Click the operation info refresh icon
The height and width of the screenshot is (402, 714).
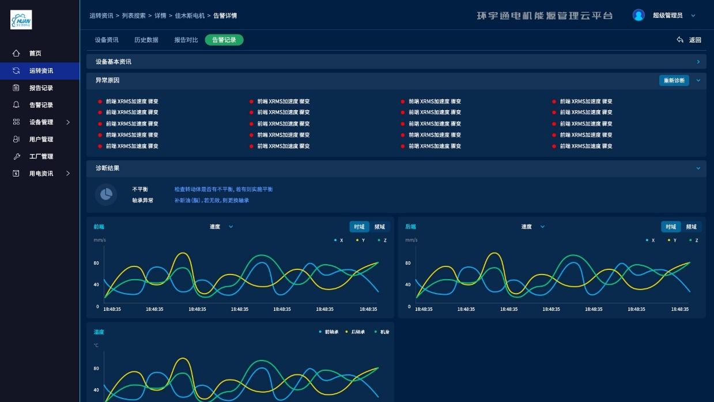[16, 70]
